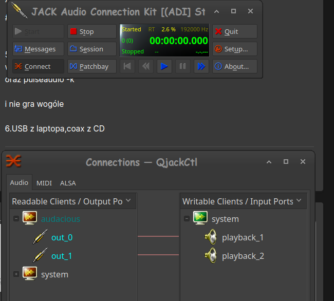Viewport: 334px width, 301px height.
Task: Click the writable system green monitor icon
Action: 200,218
